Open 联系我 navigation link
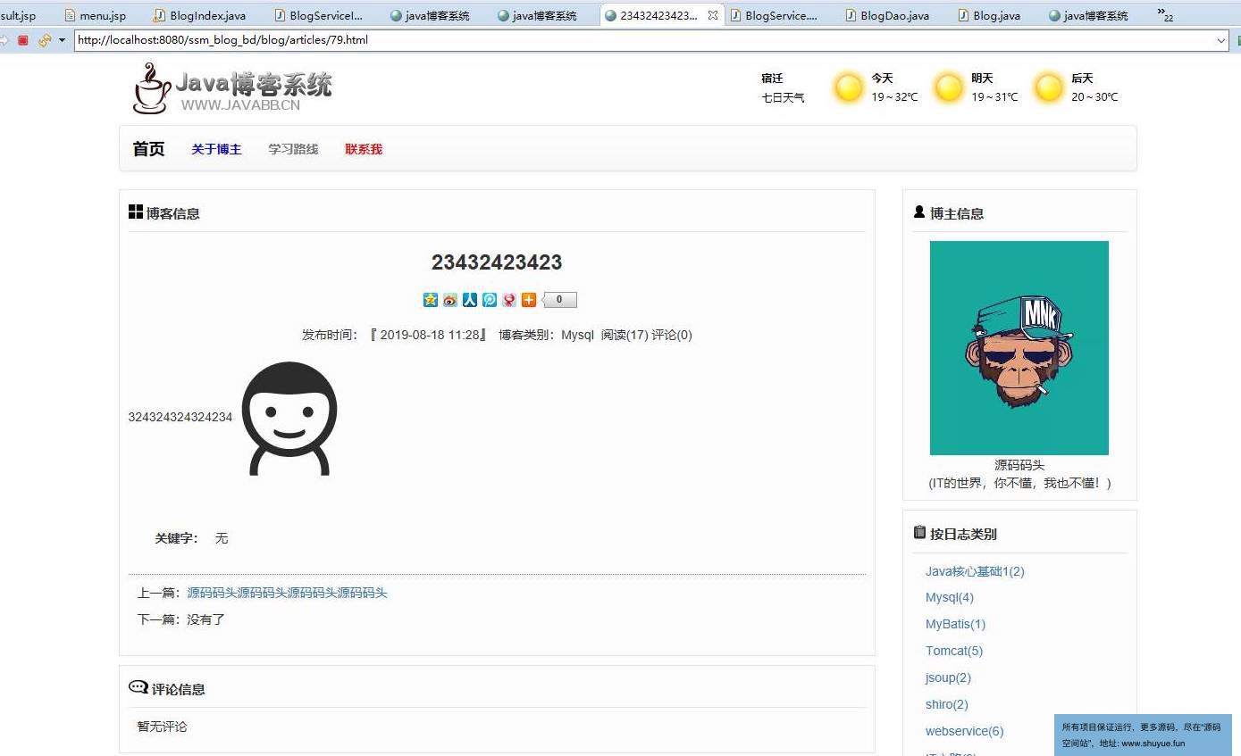Image resolution: width=1241 pixels, height=756 pixels. tap(364, 149)
